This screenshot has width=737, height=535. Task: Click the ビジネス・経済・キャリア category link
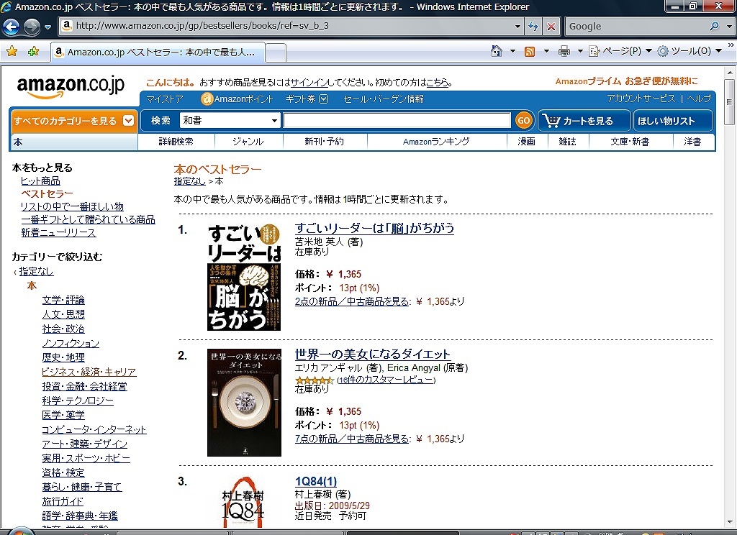(x=89, y=372)
